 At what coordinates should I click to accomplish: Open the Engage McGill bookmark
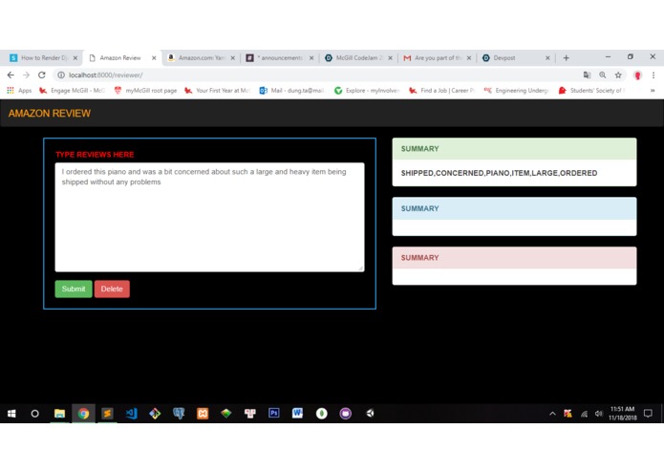(x=73, y=90)
